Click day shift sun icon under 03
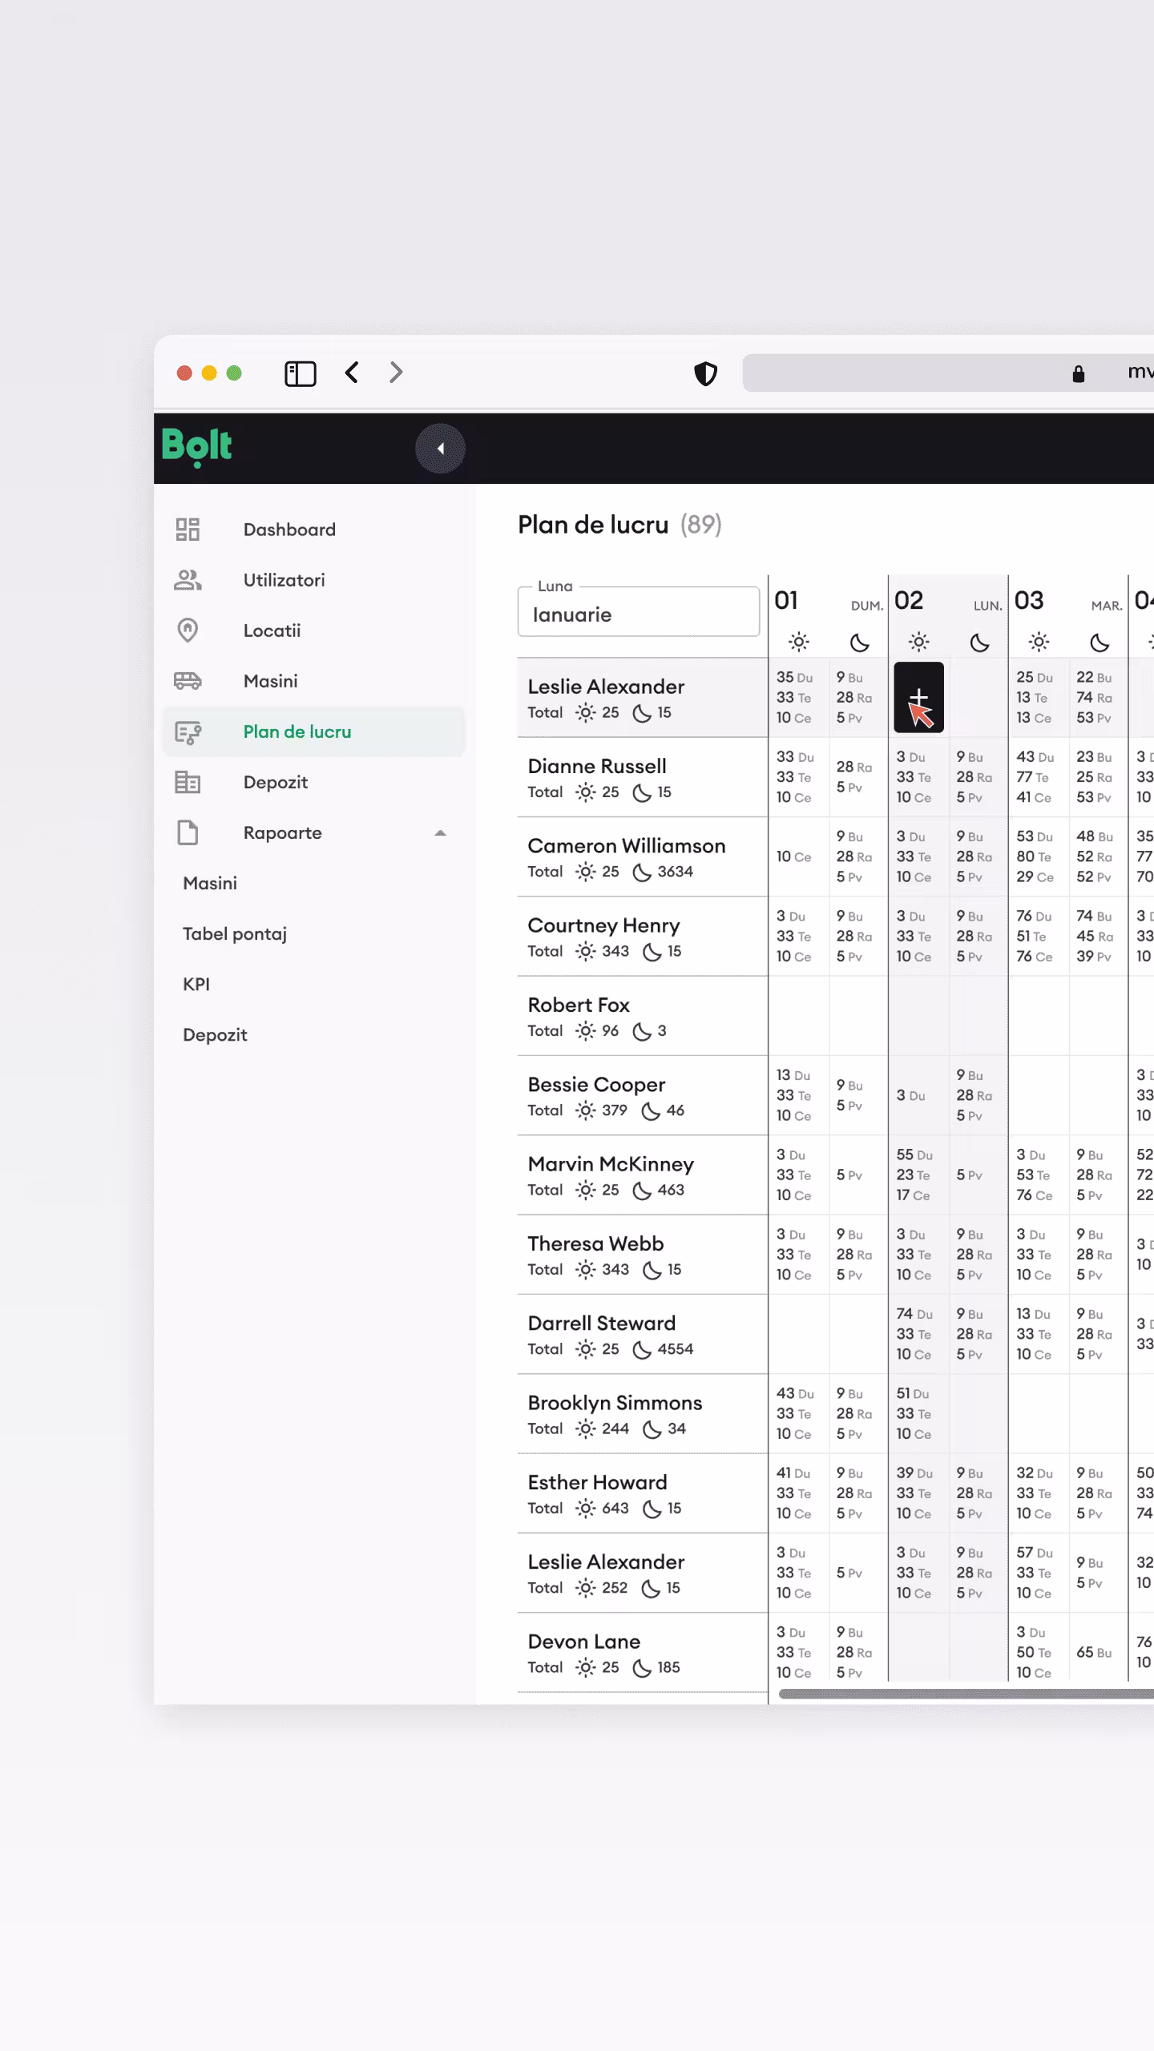The width and height of the screenshot is (1154, 2051). click(1039, 642)
